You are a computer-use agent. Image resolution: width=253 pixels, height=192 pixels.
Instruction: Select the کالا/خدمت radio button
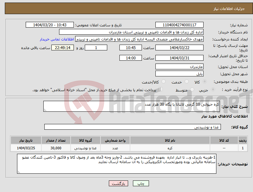pos(164,82)
